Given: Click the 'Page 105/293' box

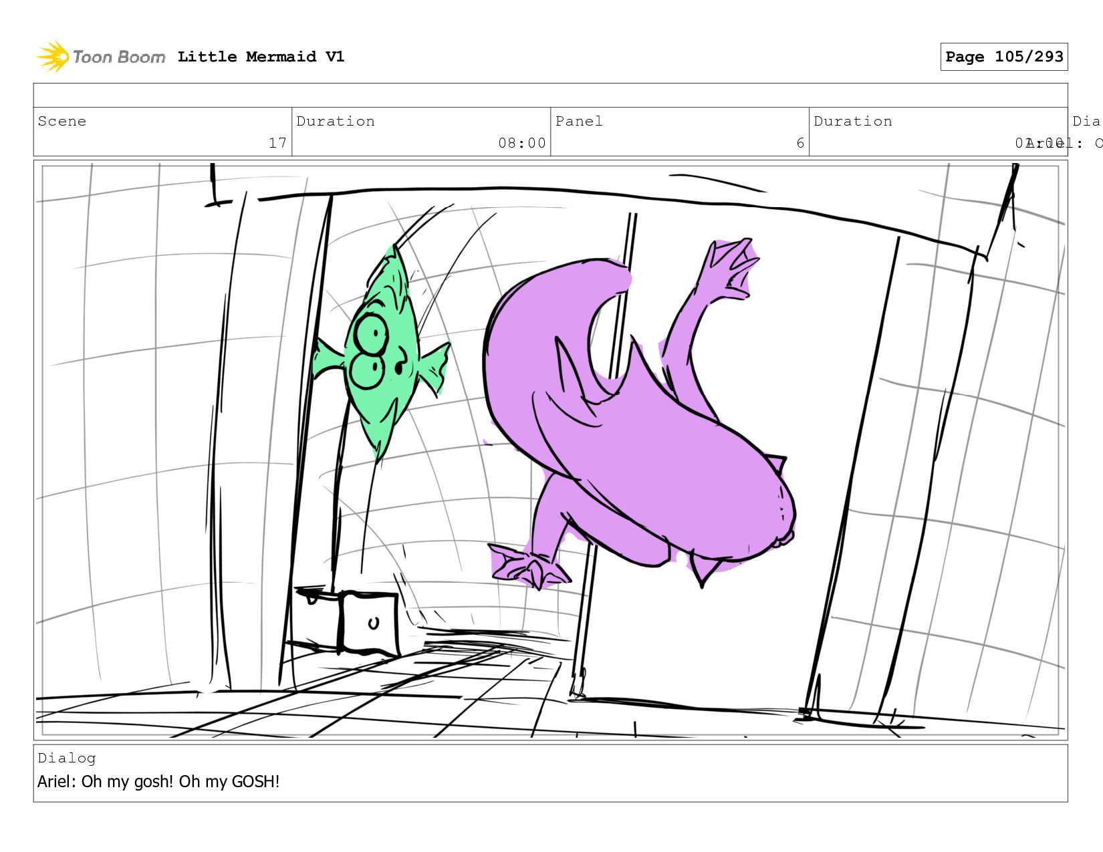Looking at the screenshot, I should (x=1003, y=57).
